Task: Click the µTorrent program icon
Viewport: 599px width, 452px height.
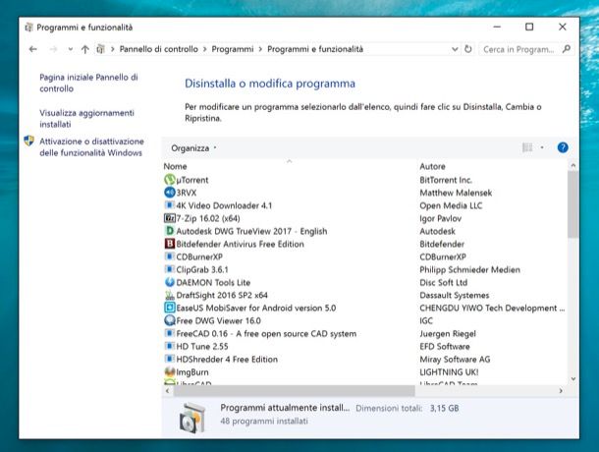Action: tap(170, 180)
